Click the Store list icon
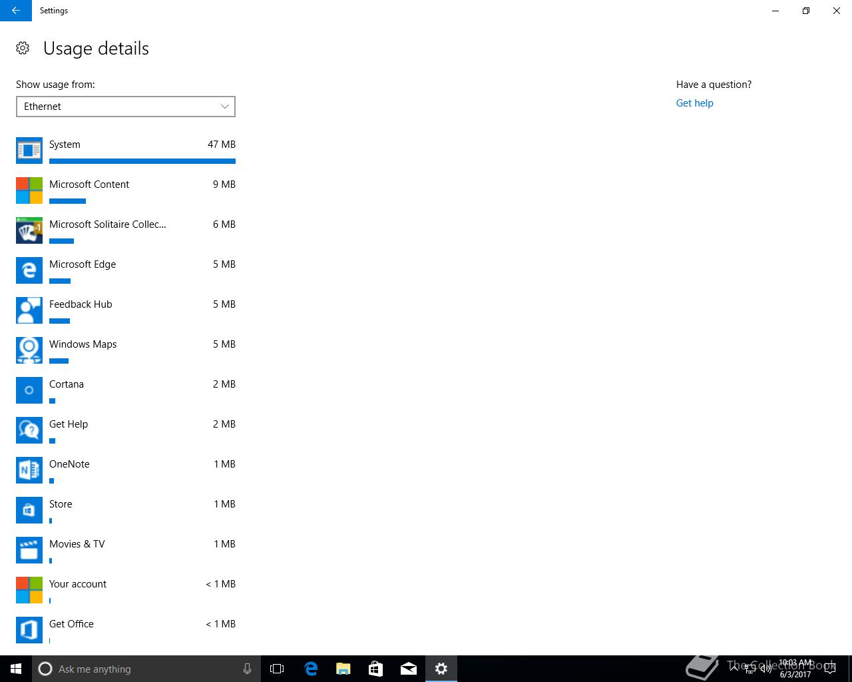Image resolution: width=852 pixels, height=682 pixels. (x=29, y=510)
